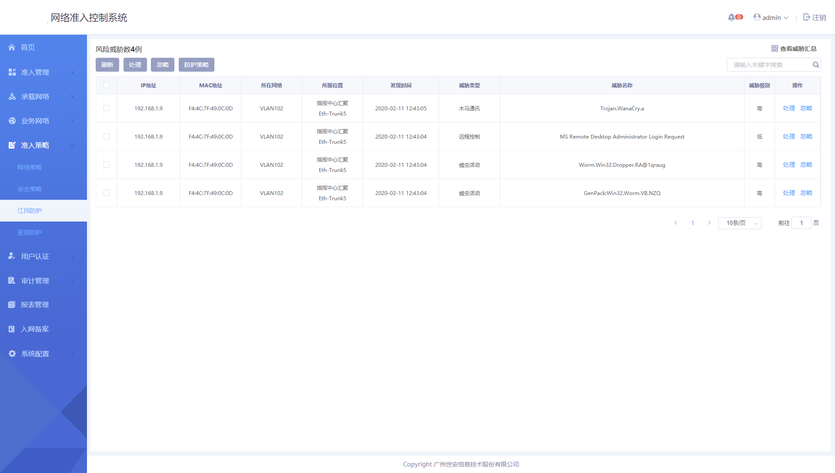This screenshot has width=835, height=473.
Task: Click the 刷新 refresh button
Action: coord(107,65)
